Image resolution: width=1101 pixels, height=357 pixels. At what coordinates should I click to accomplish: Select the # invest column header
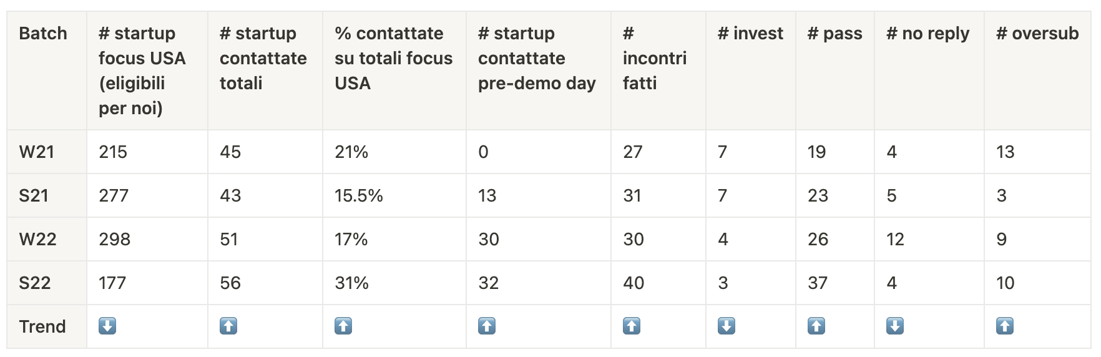tap(750, 33)
